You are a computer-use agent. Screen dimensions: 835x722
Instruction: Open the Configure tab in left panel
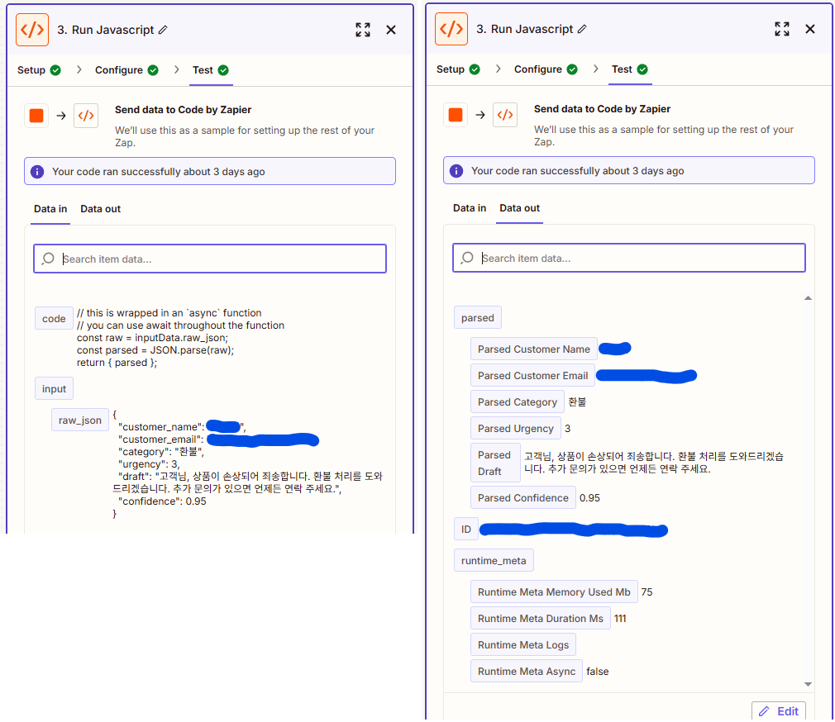click(126, 70)
